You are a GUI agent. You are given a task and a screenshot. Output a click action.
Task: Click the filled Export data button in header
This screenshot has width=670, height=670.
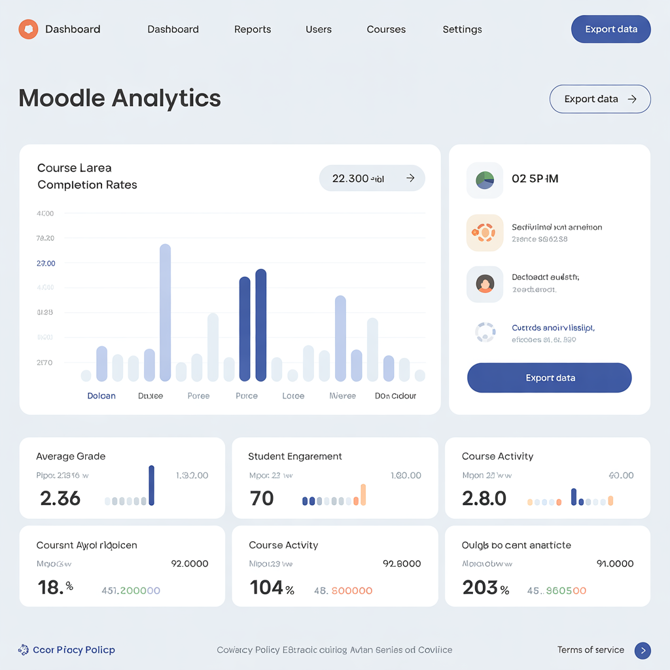click(610, 29)
